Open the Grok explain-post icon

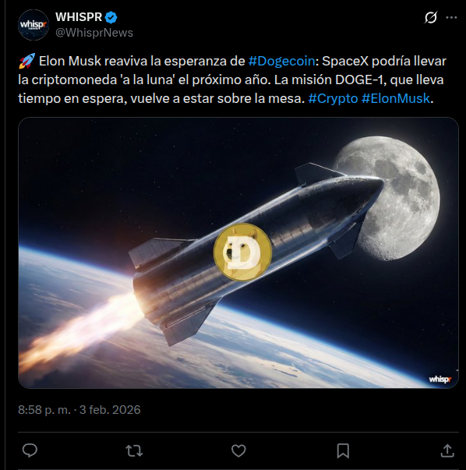click(431, 17)
